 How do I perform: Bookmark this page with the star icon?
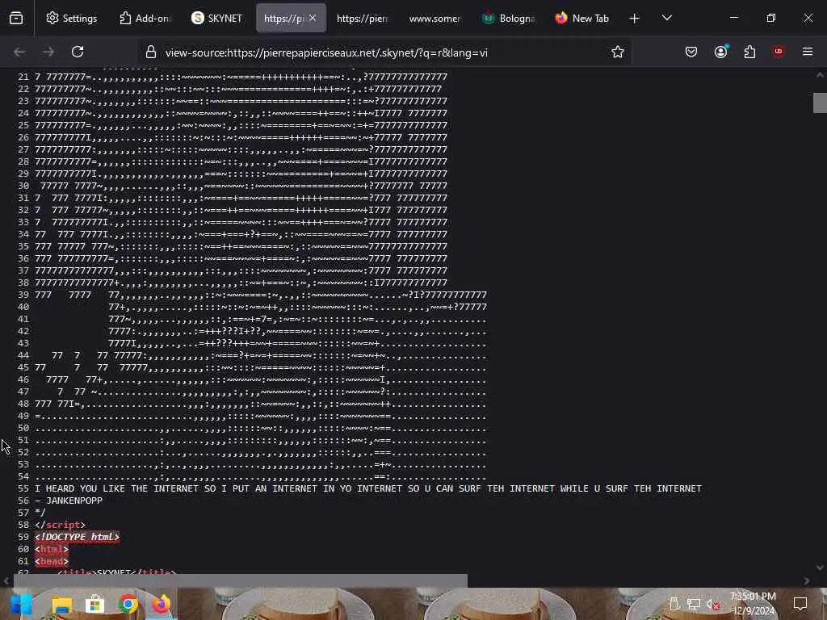618,52
